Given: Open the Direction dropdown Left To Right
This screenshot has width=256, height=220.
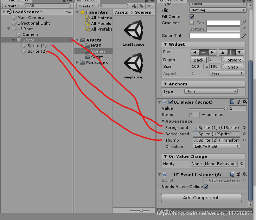Looking at the screenshot, I should (216, 147).
